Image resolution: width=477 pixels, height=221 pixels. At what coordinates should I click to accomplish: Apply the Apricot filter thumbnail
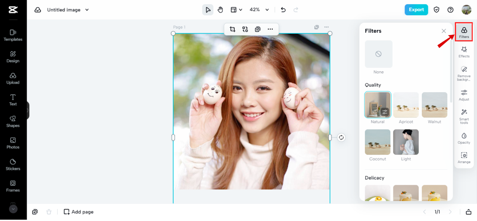406,105
